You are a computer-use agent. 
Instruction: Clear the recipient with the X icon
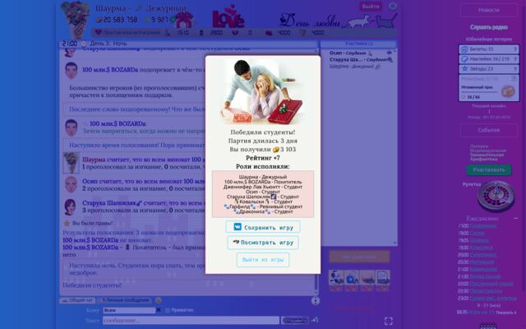pos(159,310)
